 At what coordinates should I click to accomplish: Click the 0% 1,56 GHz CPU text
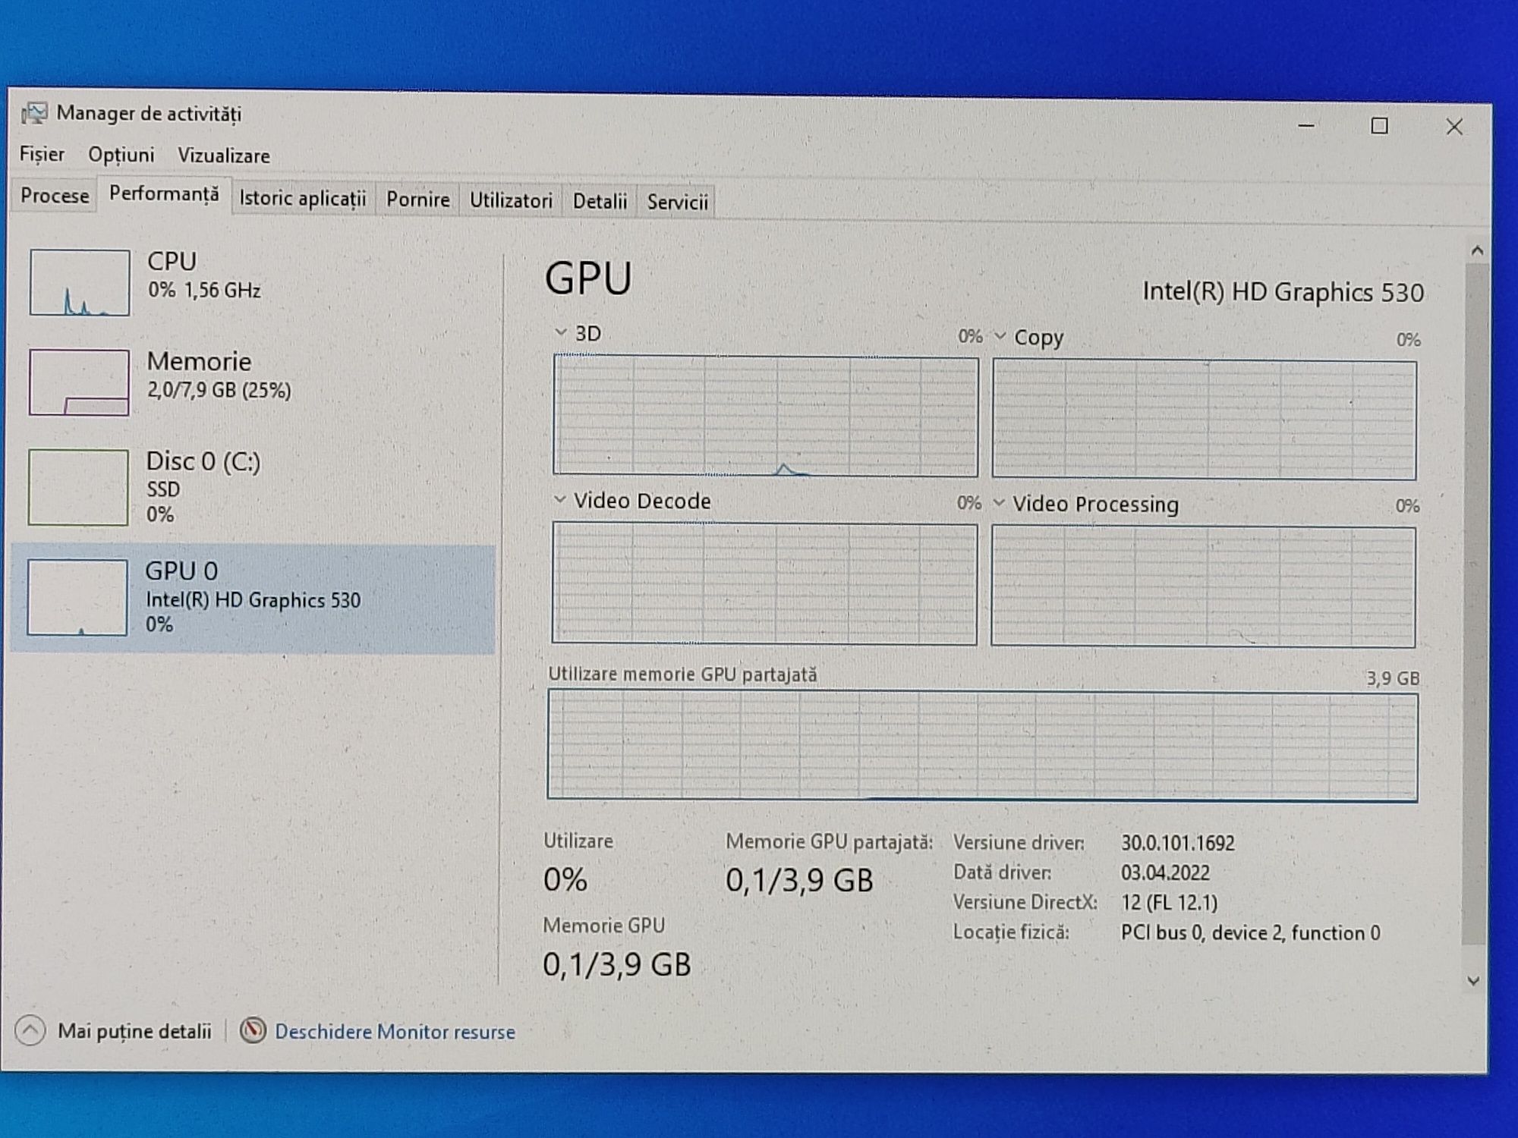tap(204, 291)
